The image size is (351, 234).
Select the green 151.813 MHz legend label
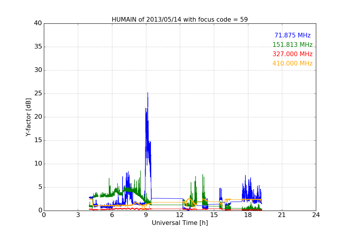(x=292, y=45)
